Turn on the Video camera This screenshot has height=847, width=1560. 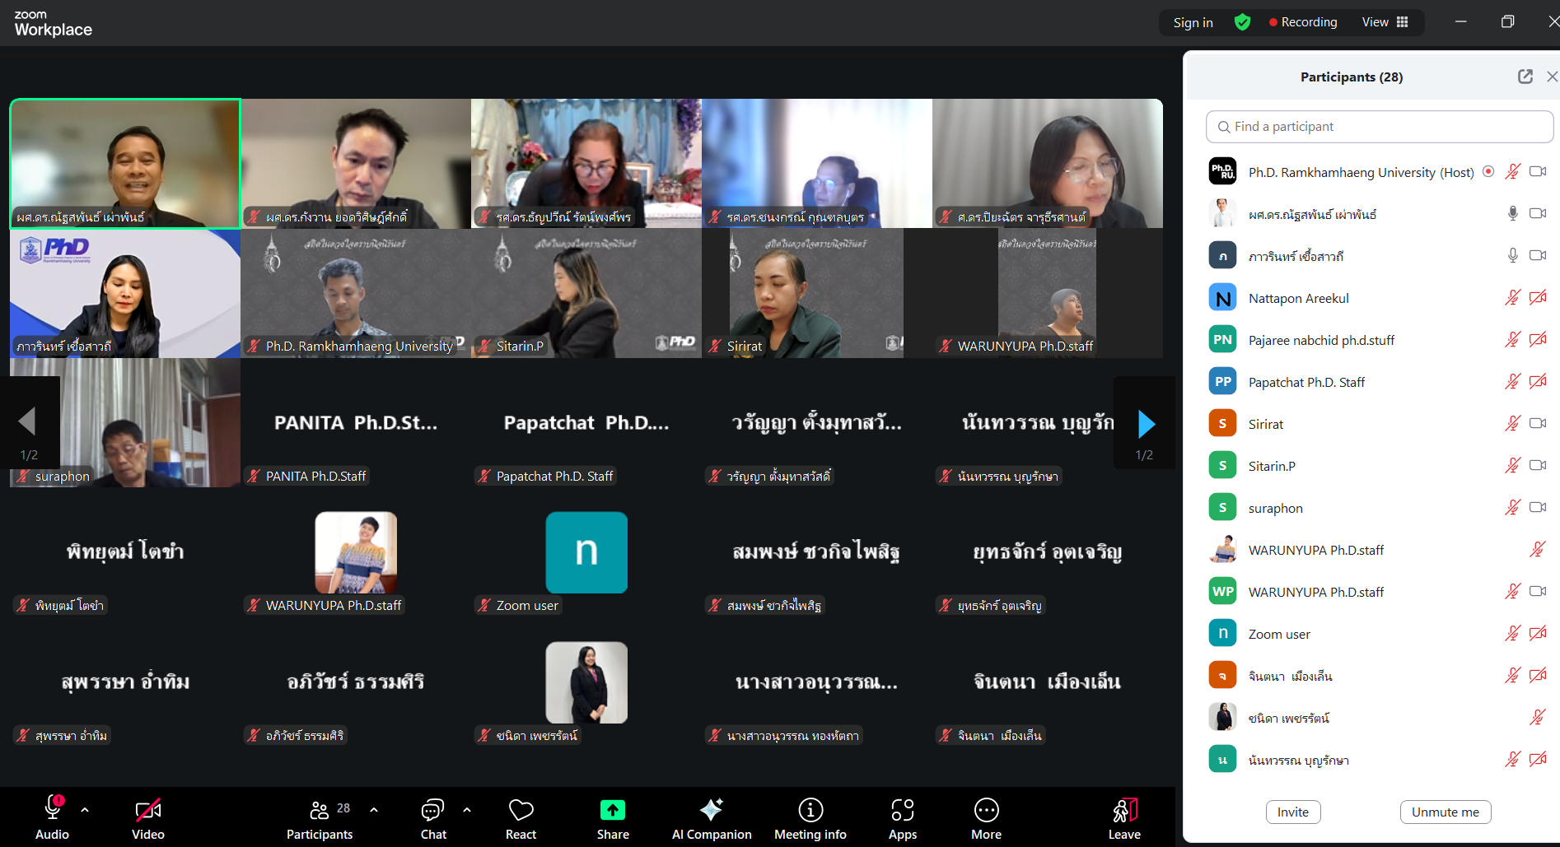(148, 819)
